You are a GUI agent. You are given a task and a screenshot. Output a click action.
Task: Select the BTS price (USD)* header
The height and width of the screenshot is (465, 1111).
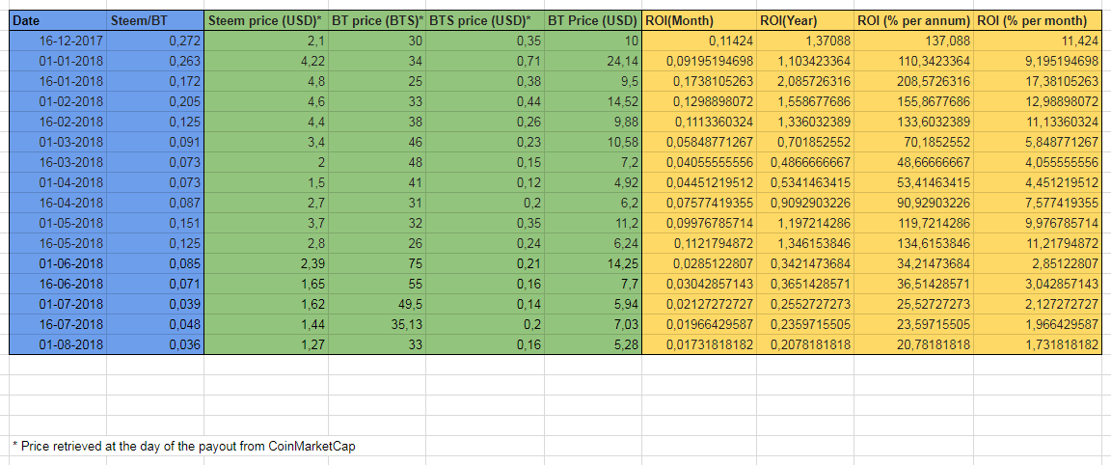point(485,21)
